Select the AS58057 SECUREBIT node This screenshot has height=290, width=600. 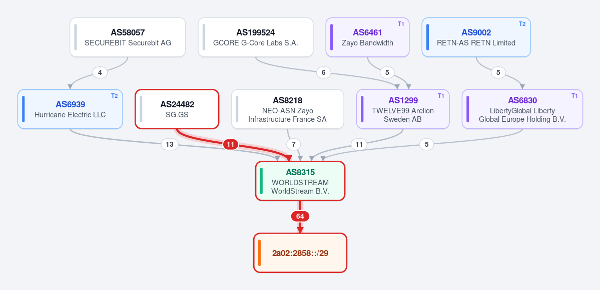click(128, 37)
